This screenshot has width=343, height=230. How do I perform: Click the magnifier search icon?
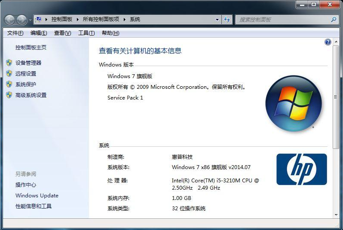coord(334,19)
